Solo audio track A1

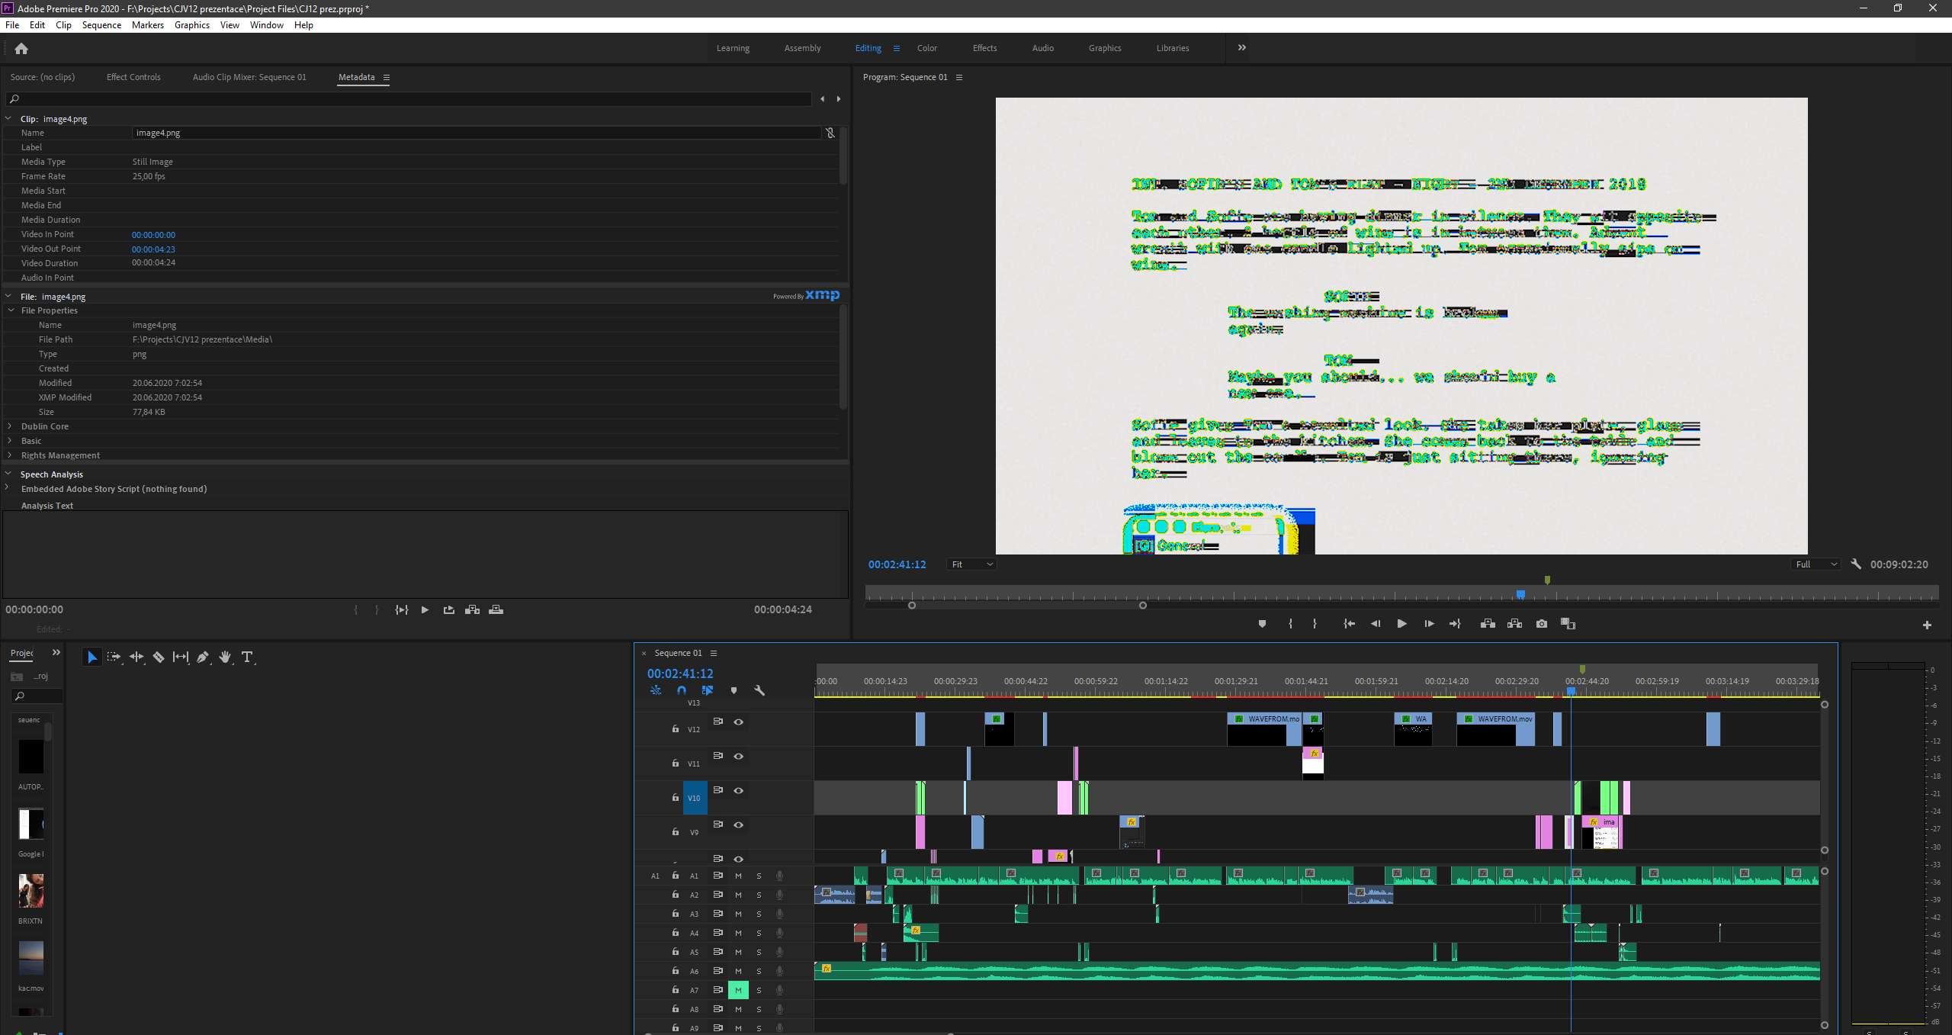coord(759,876)
